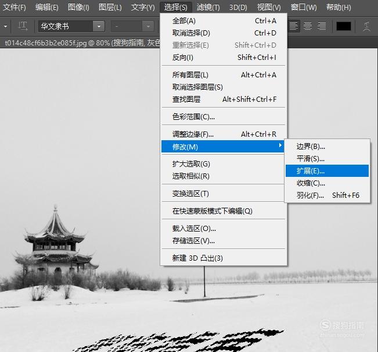The width and height of the screenshot is (378, 352).
Task: Open the 图层(L) menu
Action: tap(110, 7)
